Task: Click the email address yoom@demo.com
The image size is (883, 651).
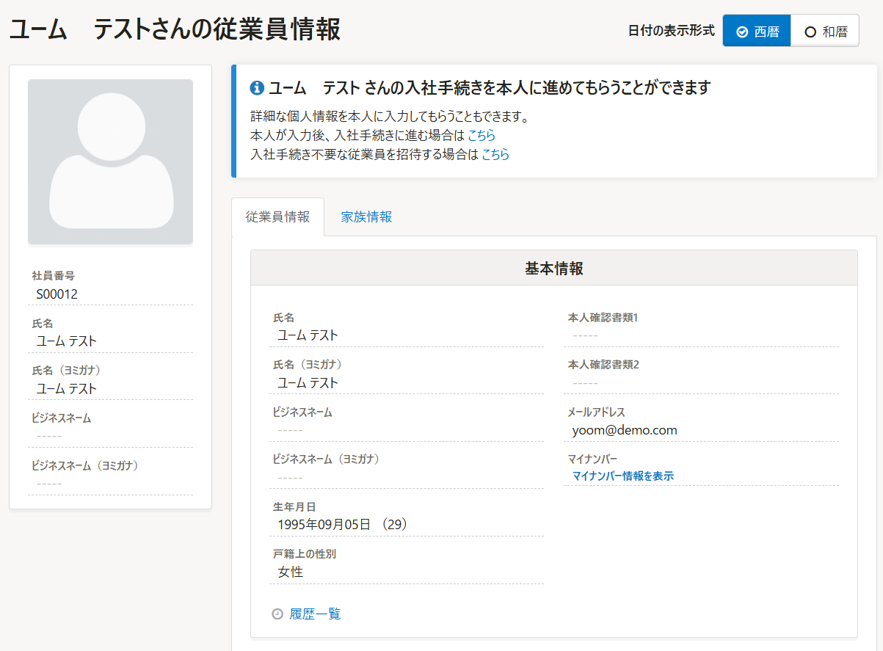Action: pos(625,430)
